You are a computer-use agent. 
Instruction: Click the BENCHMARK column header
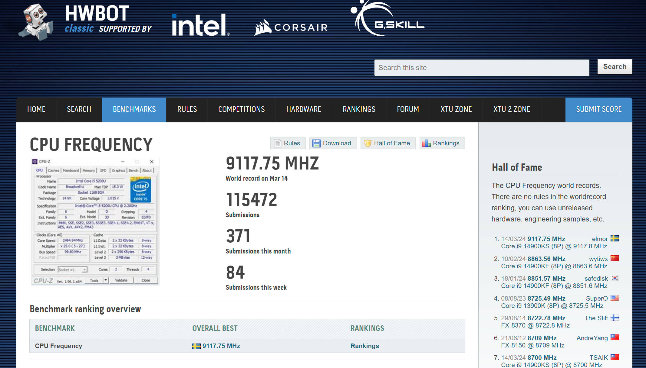(55, 328)
